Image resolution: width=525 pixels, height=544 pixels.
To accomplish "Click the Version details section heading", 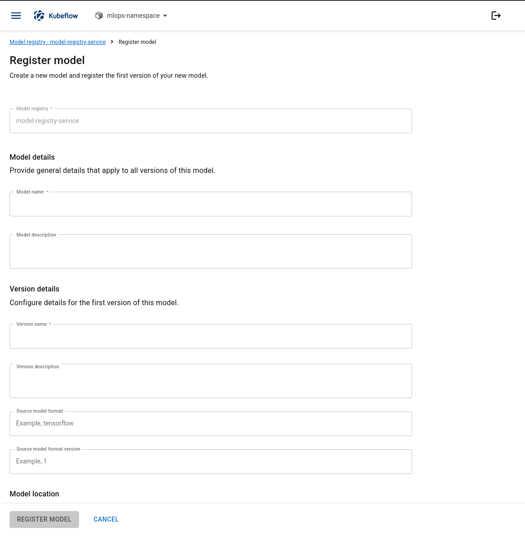I will click(x=34, y=289).
